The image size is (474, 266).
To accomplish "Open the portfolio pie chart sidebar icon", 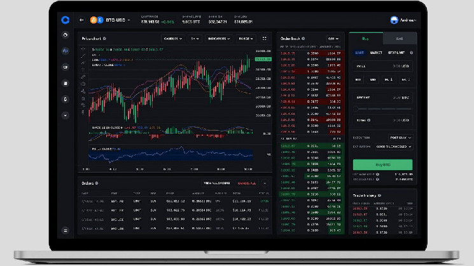I will 66,35.
